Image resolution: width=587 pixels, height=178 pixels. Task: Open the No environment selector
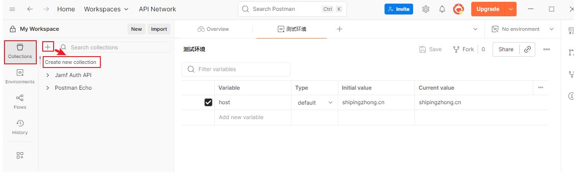(x=523, y=29)
